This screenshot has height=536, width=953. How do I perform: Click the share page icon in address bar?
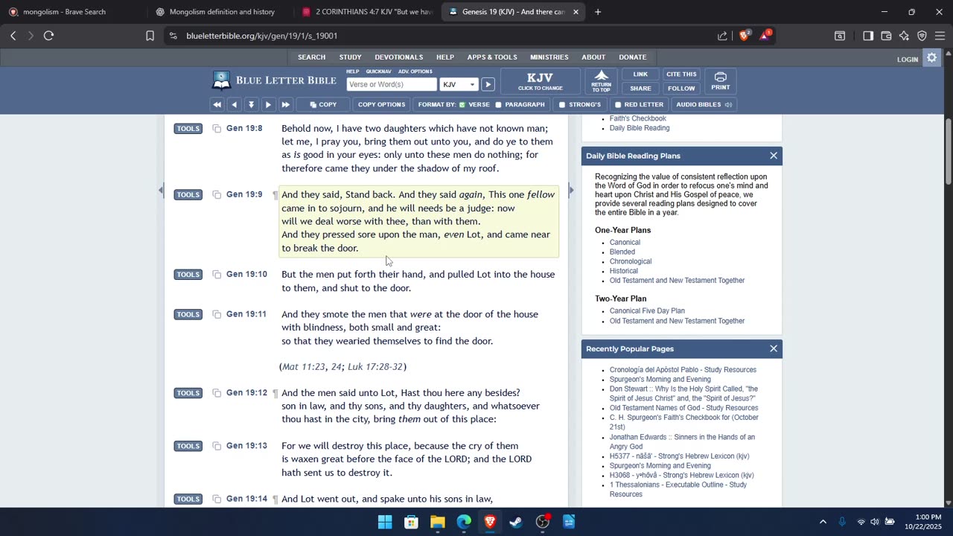click(x=722, y=36)
